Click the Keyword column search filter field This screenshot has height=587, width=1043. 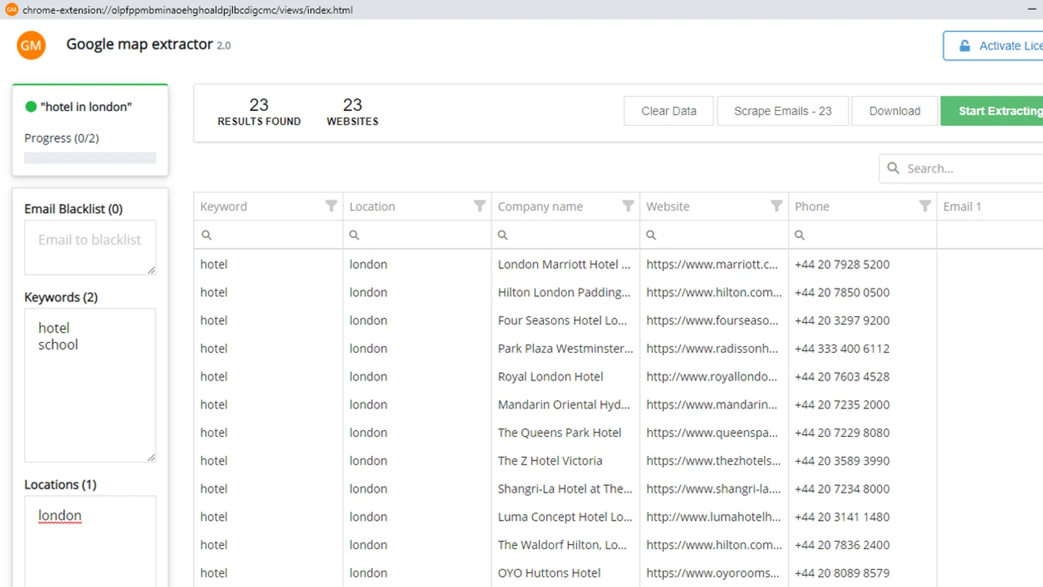pyautogui.click(x=269, y=235)
